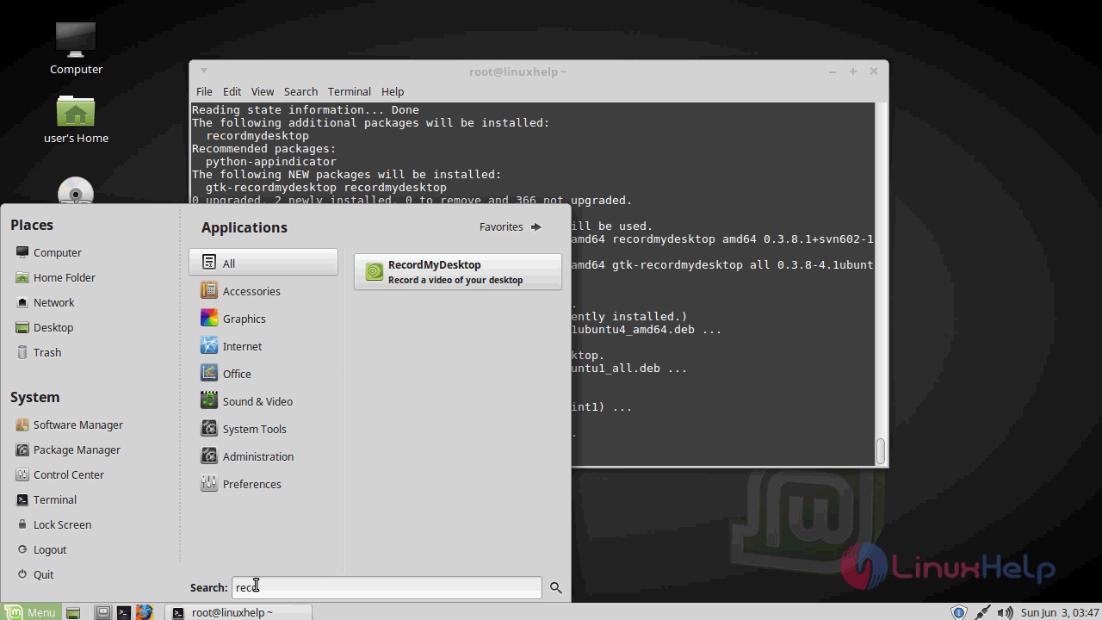Image resolution: width=1102 pixels, height=620 pixels.
Task: Click the terminal vertical scrollbar handle
Action: [x=881, y=451]
